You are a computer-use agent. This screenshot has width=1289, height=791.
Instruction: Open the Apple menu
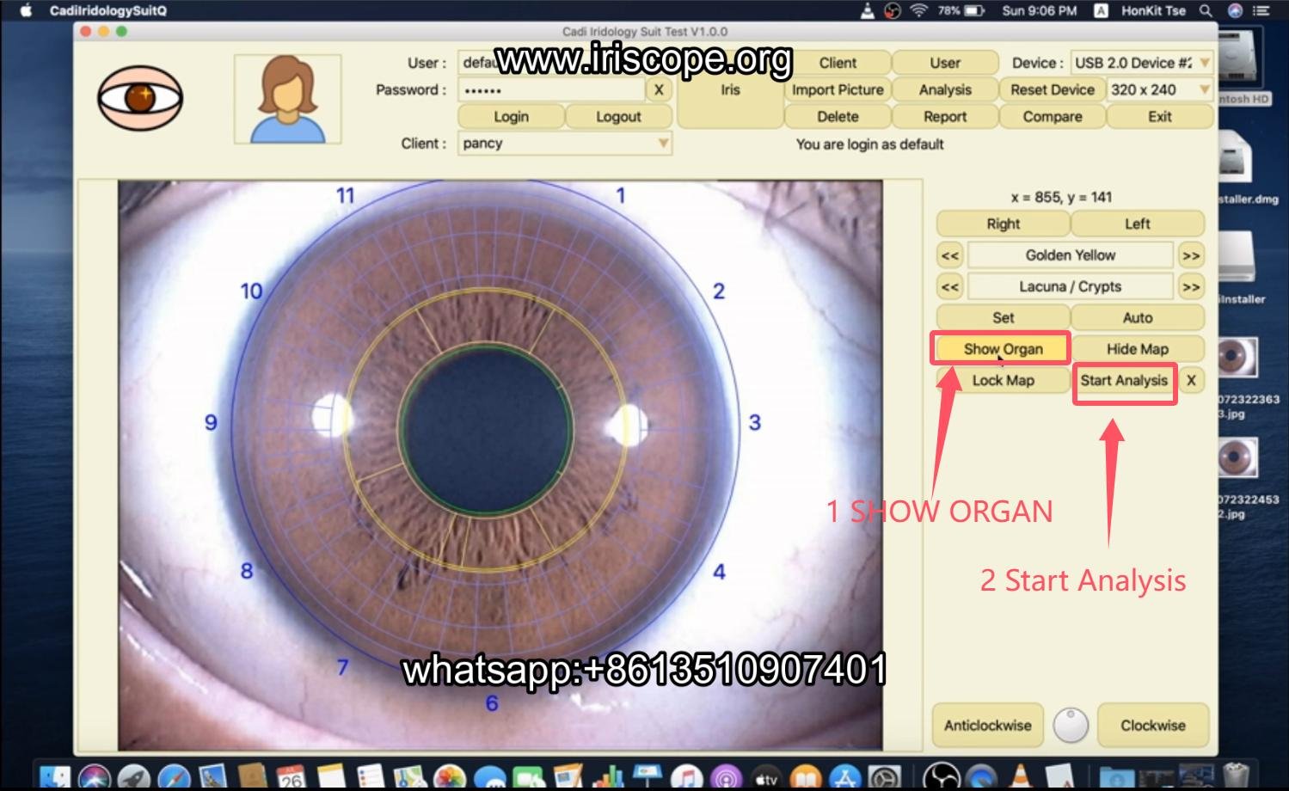coord(25,10)
